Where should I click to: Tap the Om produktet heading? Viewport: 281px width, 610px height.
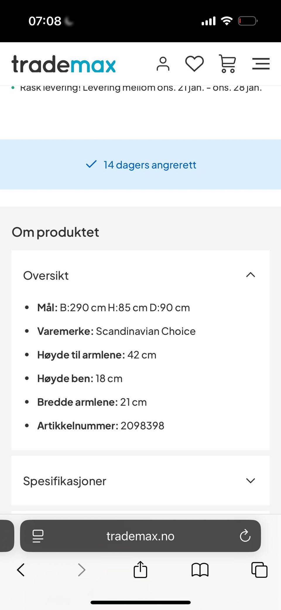click(55, 232)
